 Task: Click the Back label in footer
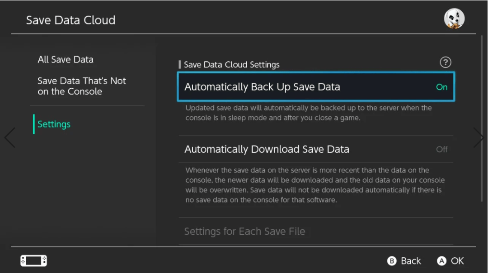click(x=411, y=261)
